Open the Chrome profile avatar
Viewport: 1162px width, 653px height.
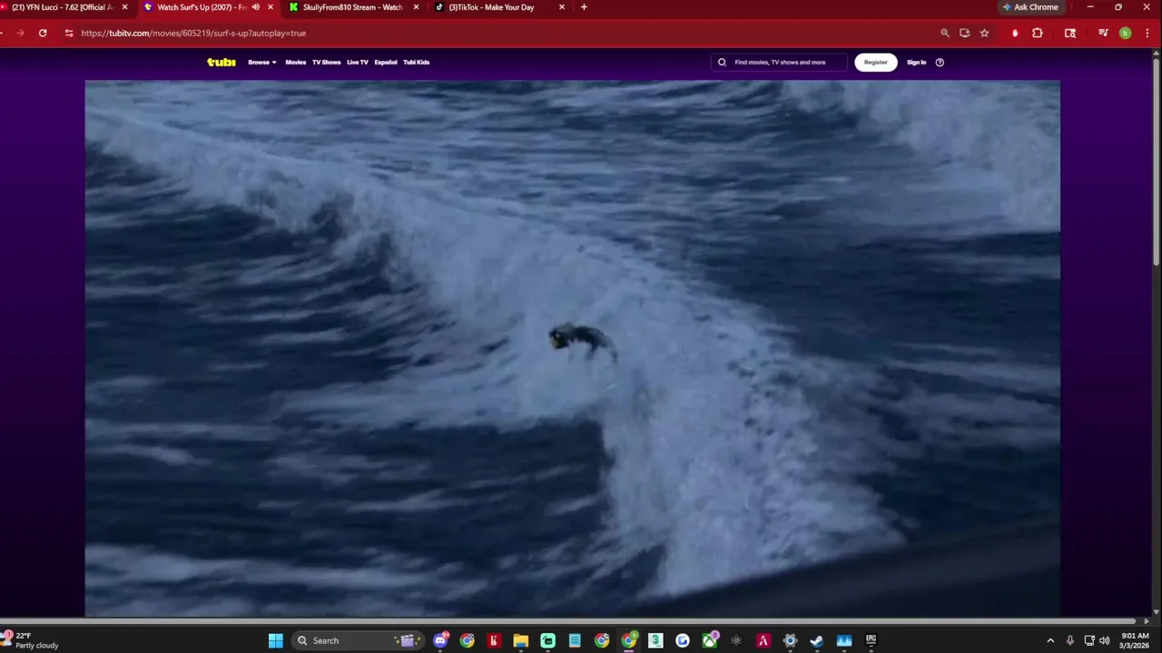pyautogui.click(x=1125, y=33)
